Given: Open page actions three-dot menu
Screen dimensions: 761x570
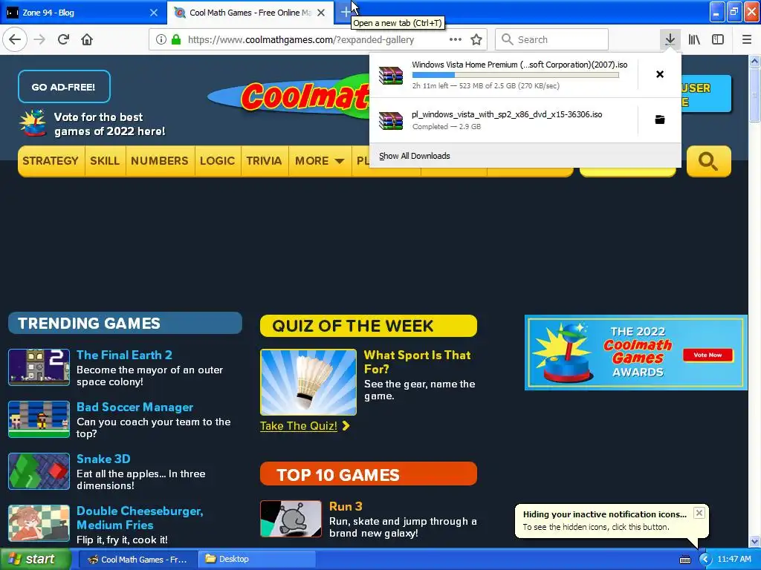Looking at the screenshot, I should coord(456,39).
